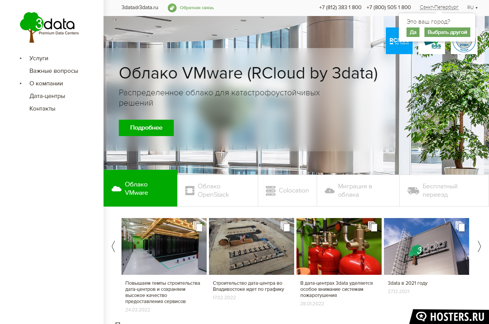Screen dimensions: 489x324
Task: Open Важные вопросы in sidebar
Action: (54, 71)
